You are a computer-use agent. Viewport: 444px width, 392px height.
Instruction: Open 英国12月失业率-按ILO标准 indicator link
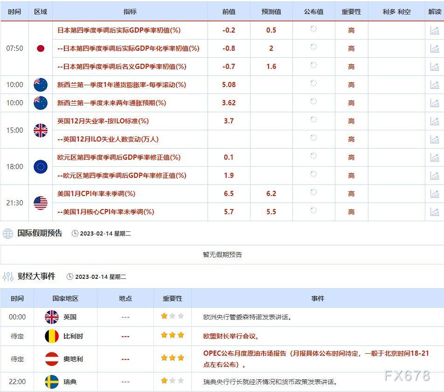point(103,121)
